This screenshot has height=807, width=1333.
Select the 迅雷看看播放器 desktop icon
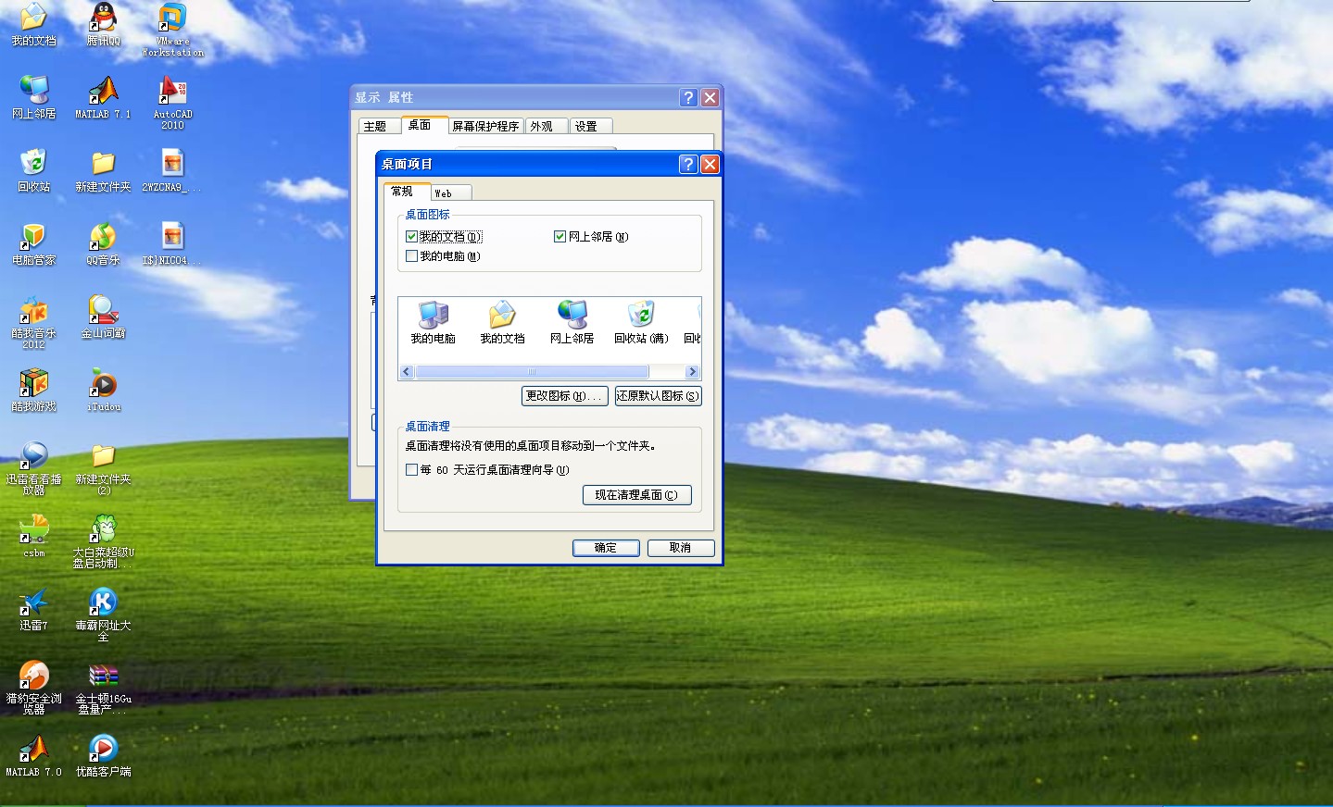click(33, 468)
